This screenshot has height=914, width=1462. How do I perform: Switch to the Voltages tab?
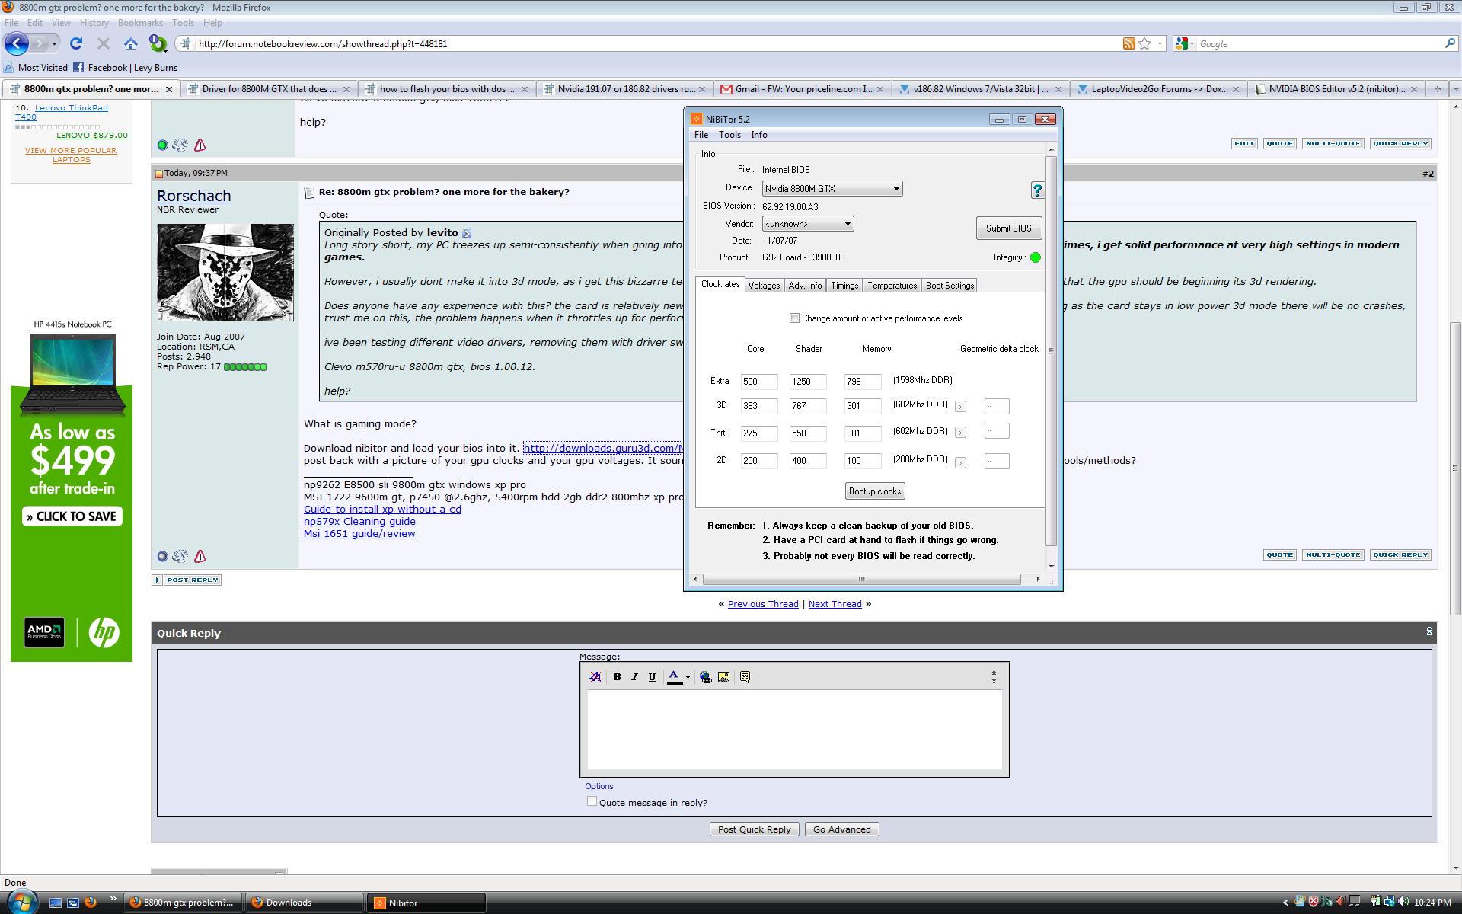pos(764,286)
